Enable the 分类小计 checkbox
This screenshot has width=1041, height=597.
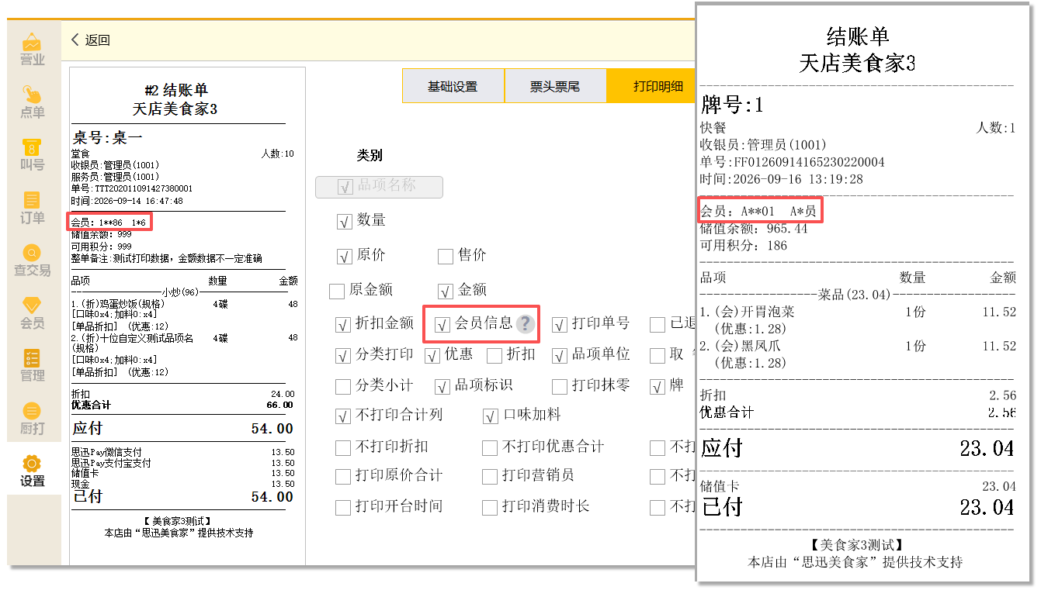tap(342, 386)
